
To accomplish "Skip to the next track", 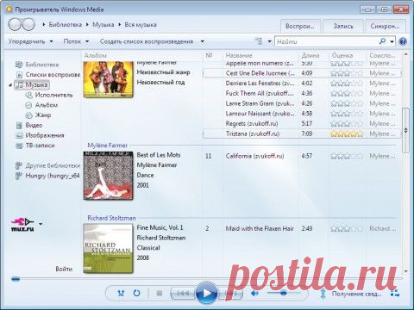I will (230, 293).
